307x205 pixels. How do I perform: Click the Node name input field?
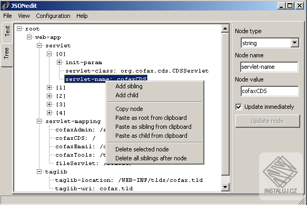(x=269, y=67)
